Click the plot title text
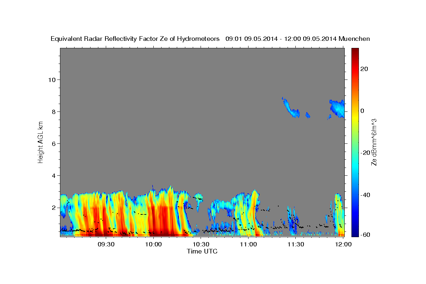 click(x=210, y=39)
